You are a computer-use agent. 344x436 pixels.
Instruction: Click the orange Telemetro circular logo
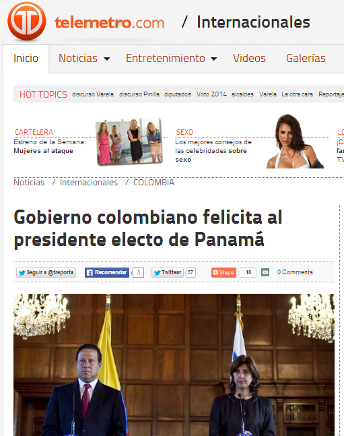pos(27,21)
